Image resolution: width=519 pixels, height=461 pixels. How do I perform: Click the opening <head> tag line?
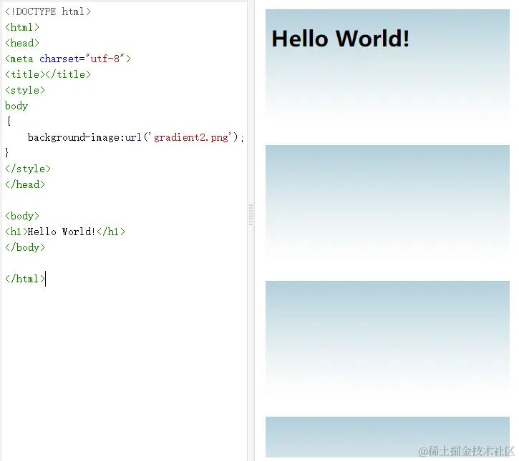coord(22,43)
